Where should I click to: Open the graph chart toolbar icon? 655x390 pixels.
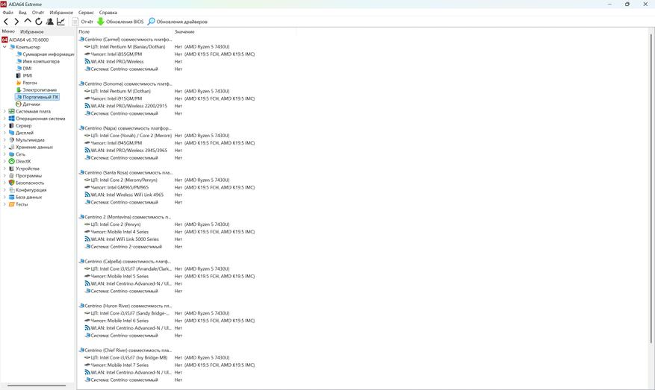coord(60,22)
